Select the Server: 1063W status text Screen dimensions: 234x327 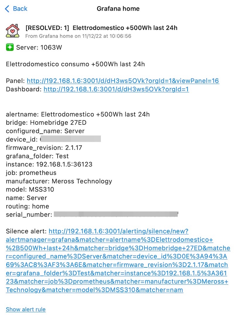(39, 47)
